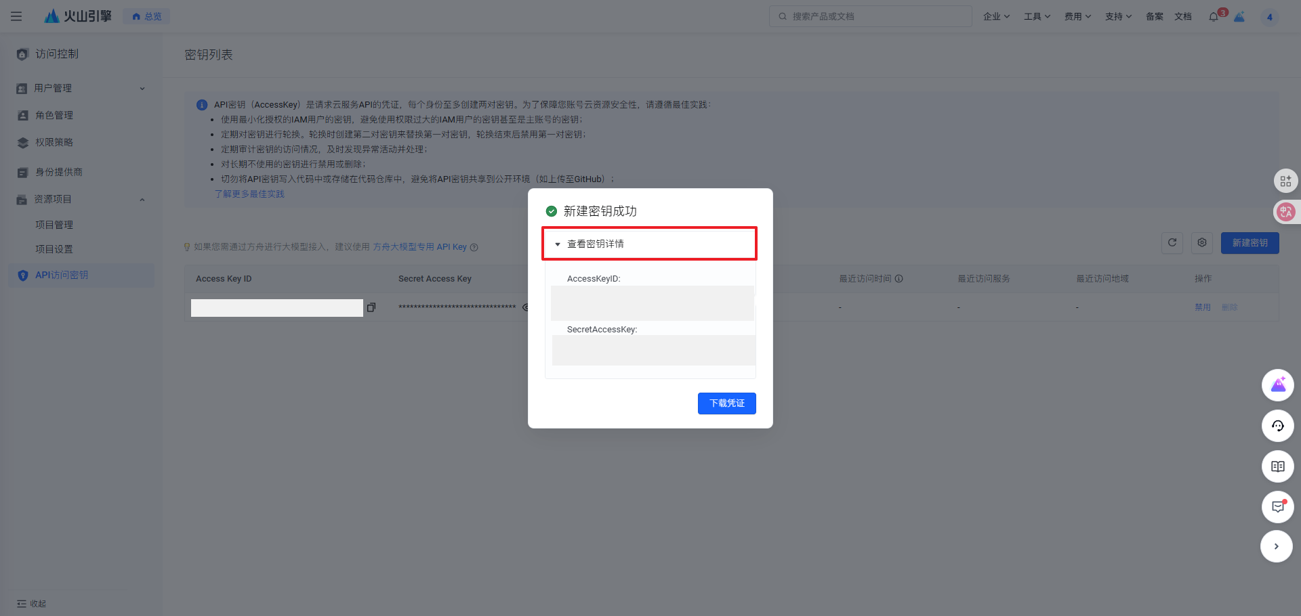Click the refresh key list icon
The height and width of the screenshot is (616, 1301).
pyautogui.click(x=1172, y=243)
